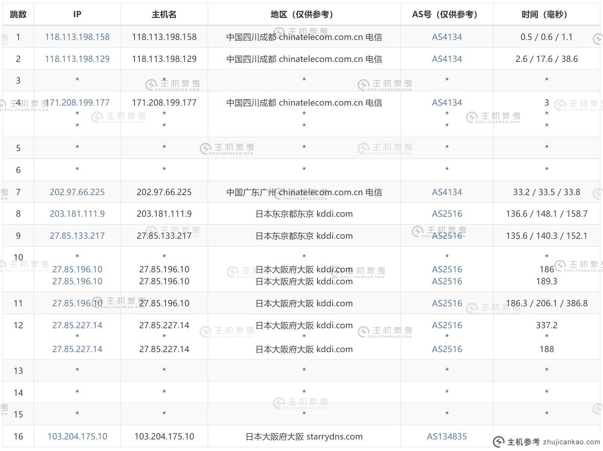The image size is (603, 451).
Task: Select the time value 0.5 / 0.6 / 1.1
Action: 547,37
